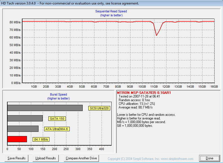Click the red 84.1 MB/s burst bar
This screenshot has width=223, height=163.
(x=17, y=139)
